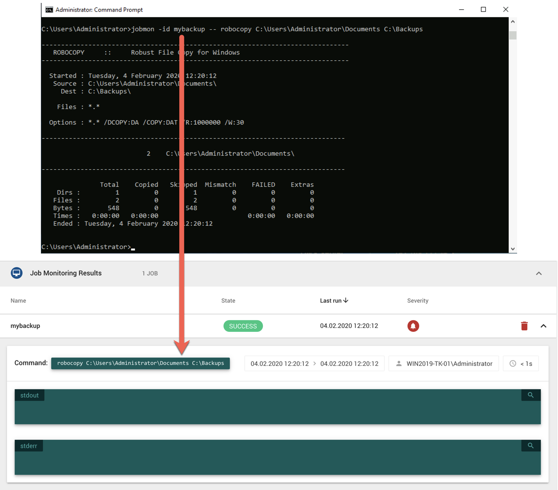Delete the mybackup job with trash icon
Screen dimensions: 558x490
[x=524, y=326]
